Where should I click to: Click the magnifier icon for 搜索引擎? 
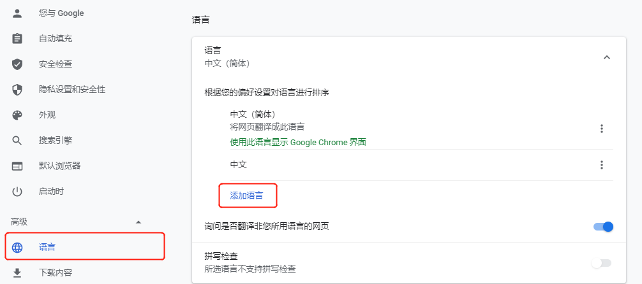[x=17, y=141]
